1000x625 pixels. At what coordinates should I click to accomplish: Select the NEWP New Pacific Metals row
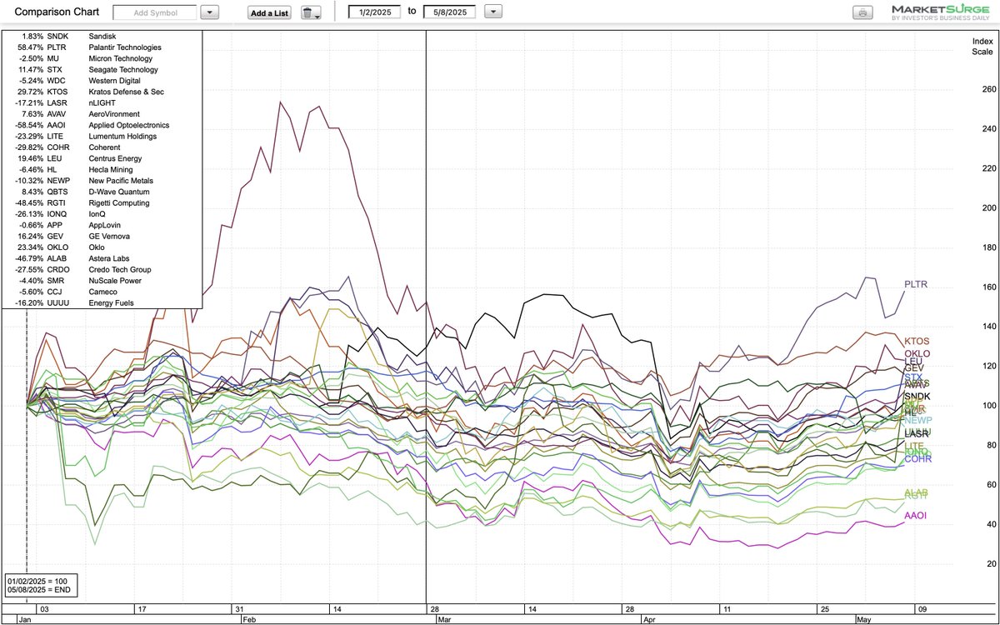pos(101,181)
